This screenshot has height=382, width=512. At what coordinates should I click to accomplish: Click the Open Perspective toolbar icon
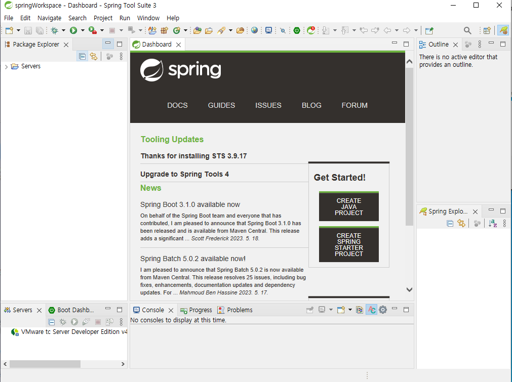coord(487,30)
